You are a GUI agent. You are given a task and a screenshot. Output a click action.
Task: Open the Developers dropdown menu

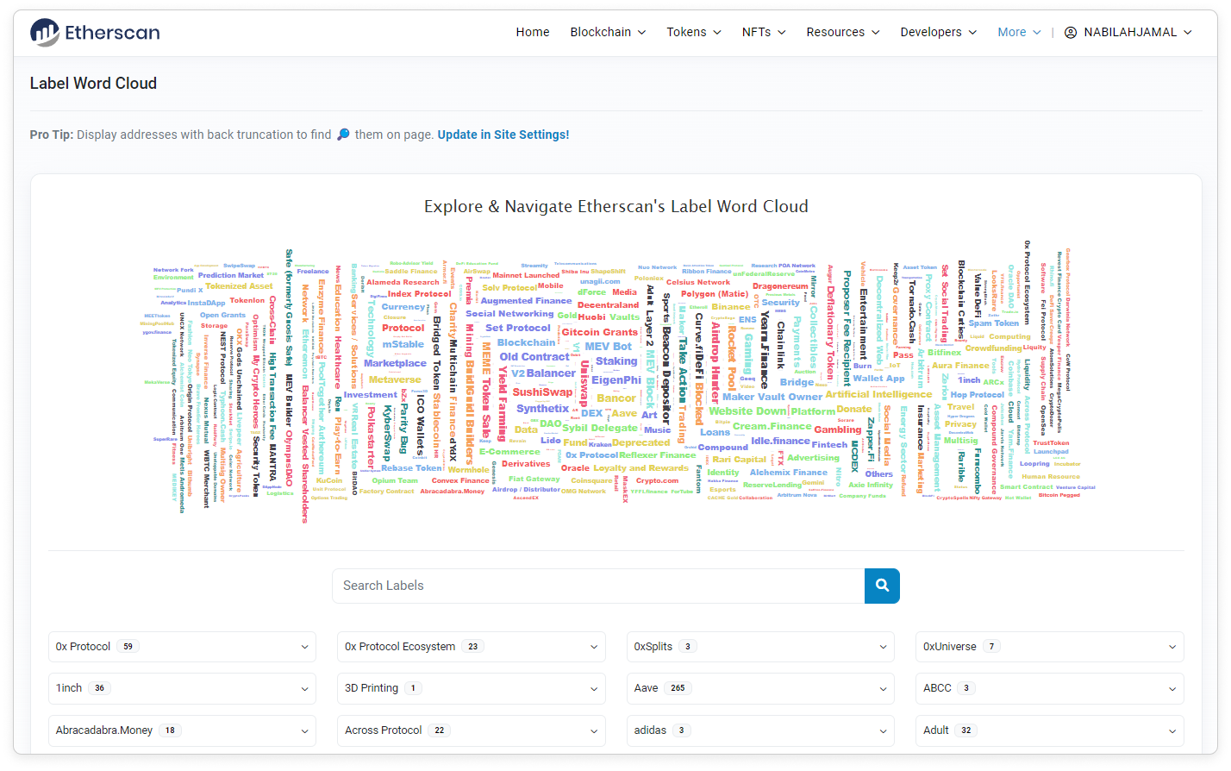click(938, 32)
